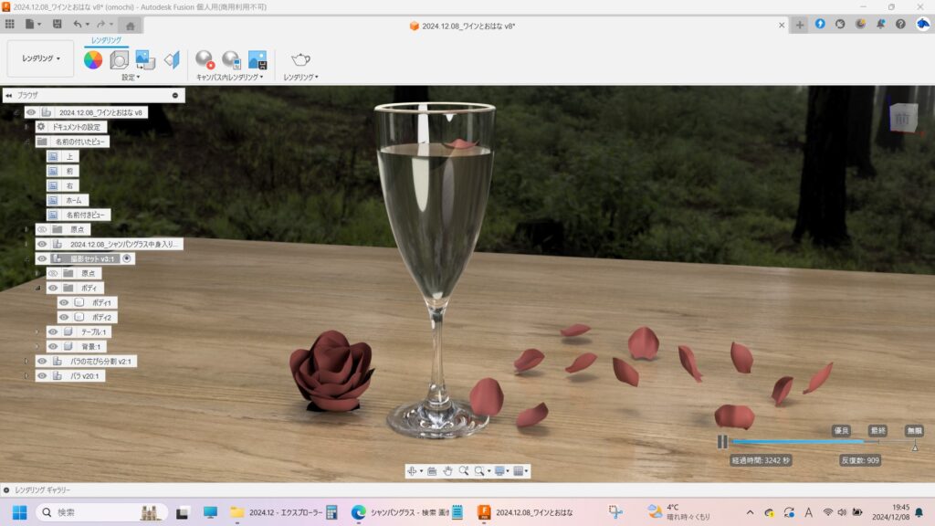935x526 pixels.
Task: Click the Capture Image save icon
Action: (257, 60)
